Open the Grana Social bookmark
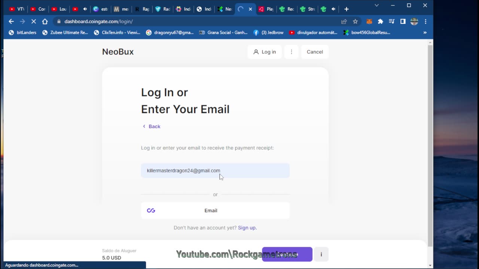Image resolution: width=479 pixels, height=269 pixels. [x=223, y=33]
